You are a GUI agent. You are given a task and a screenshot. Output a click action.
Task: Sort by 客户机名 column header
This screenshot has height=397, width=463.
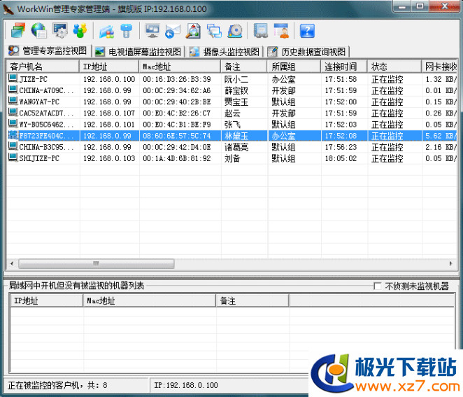click(43, 67)
